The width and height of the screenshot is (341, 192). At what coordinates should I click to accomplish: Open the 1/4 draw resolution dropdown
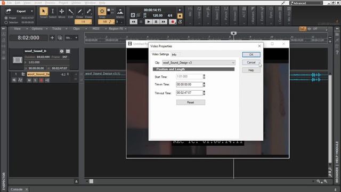83,22
